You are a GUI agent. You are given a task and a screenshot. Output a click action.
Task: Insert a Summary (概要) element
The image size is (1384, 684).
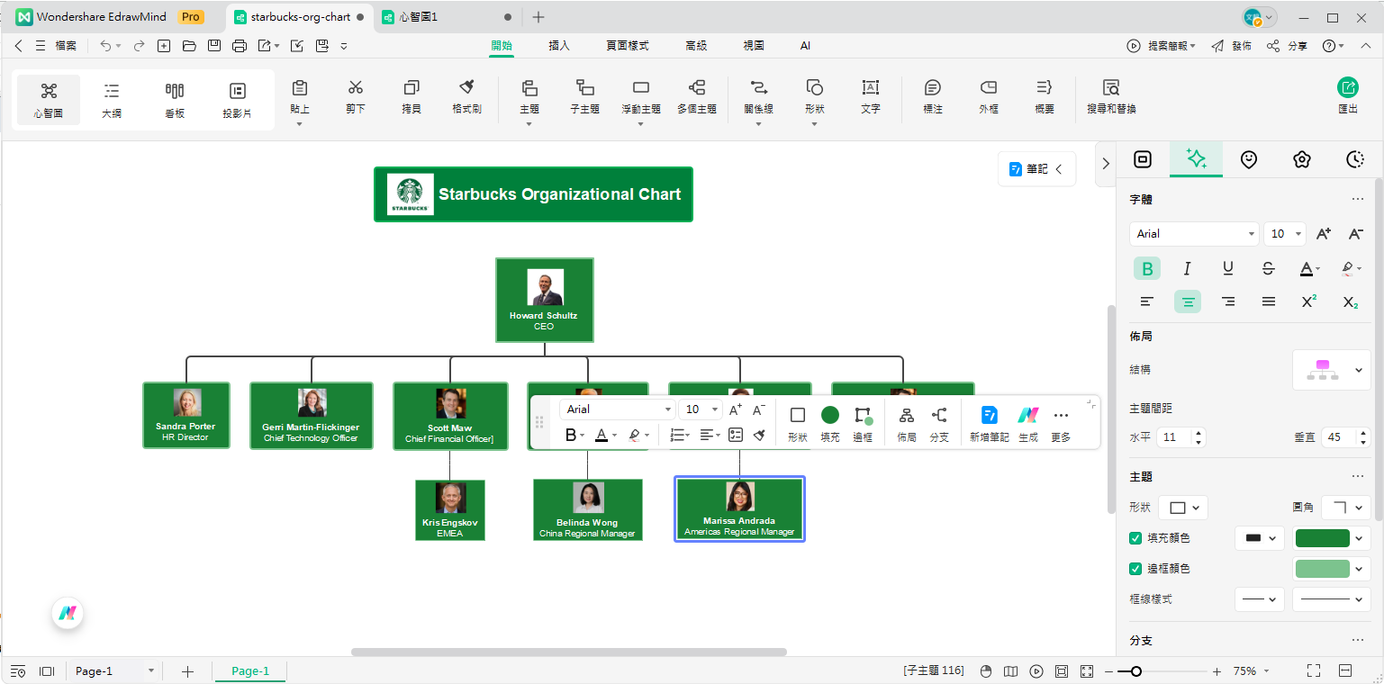point(1044,95)
